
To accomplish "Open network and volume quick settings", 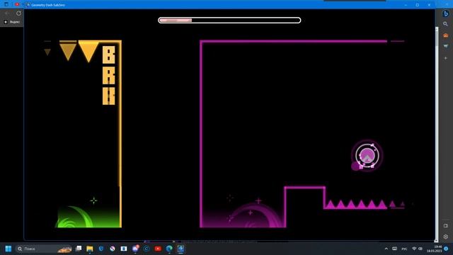I will pos(417,249).
